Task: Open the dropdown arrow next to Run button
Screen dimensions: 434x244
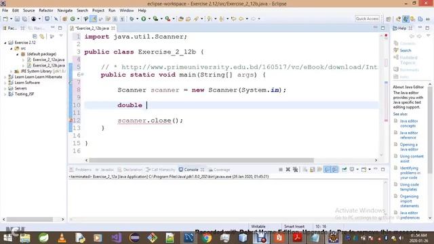Action: click(x=149, y=19)
